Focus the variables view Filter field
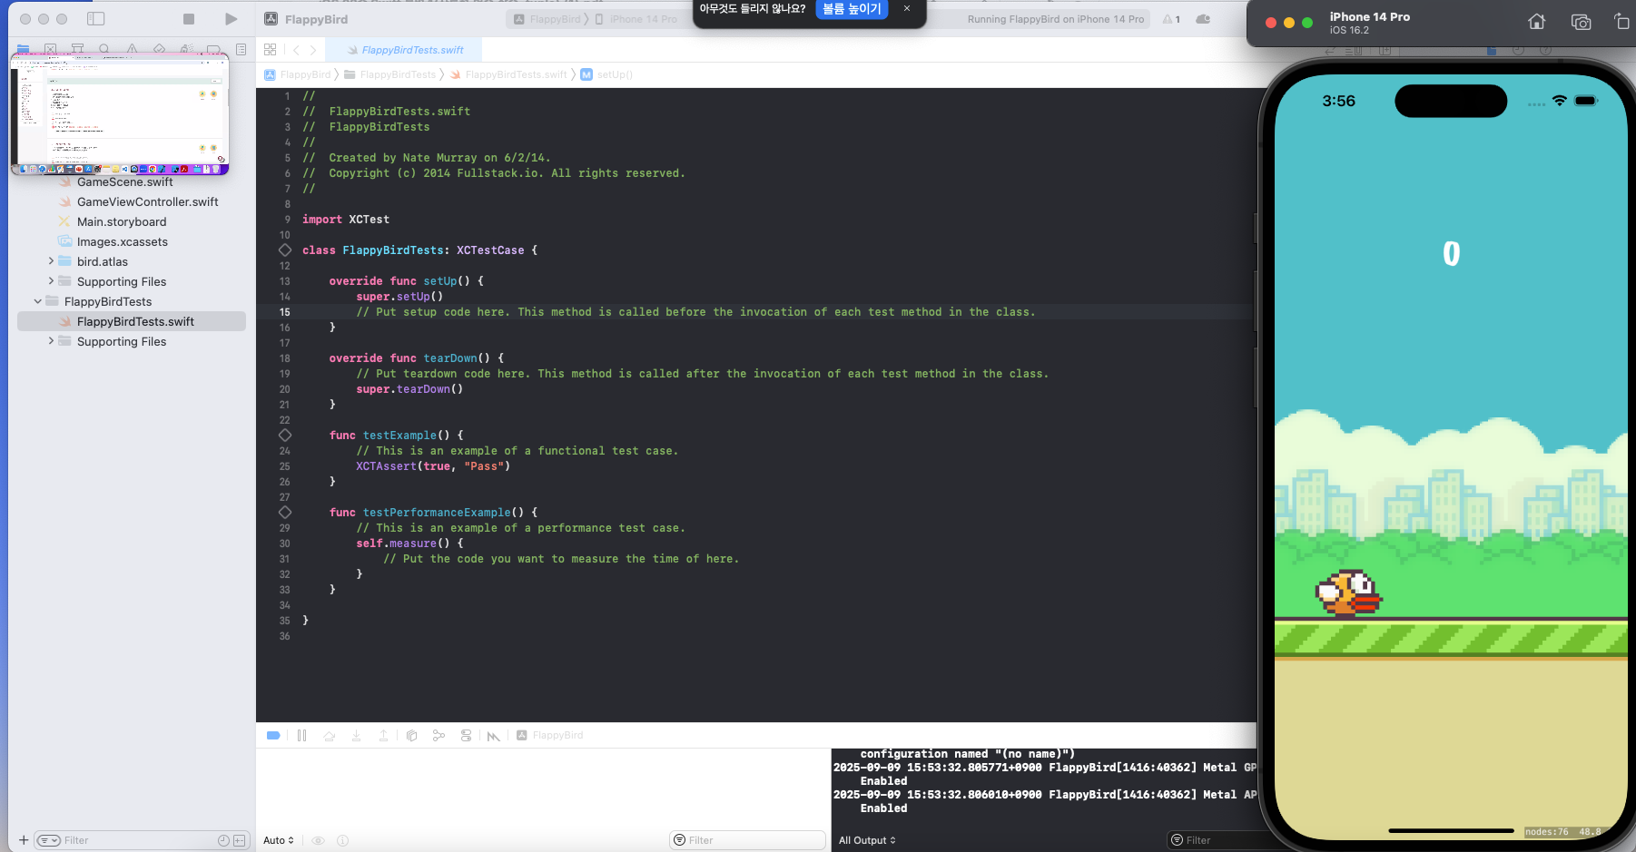1636x852 pixels. 747,840
